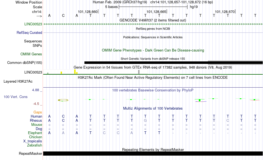Viewport: 263px width, 160px height.
Task: Select the Mouse species row label
Action: click(37, 125)
